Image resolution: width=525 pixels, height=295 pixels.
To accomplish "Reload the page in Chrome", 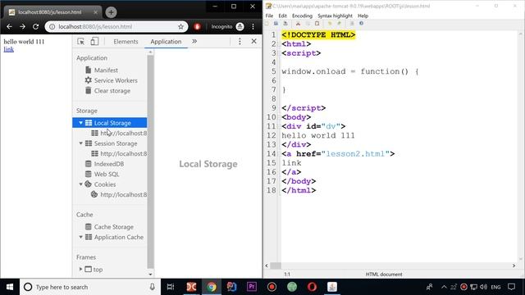I will point(35,26).
